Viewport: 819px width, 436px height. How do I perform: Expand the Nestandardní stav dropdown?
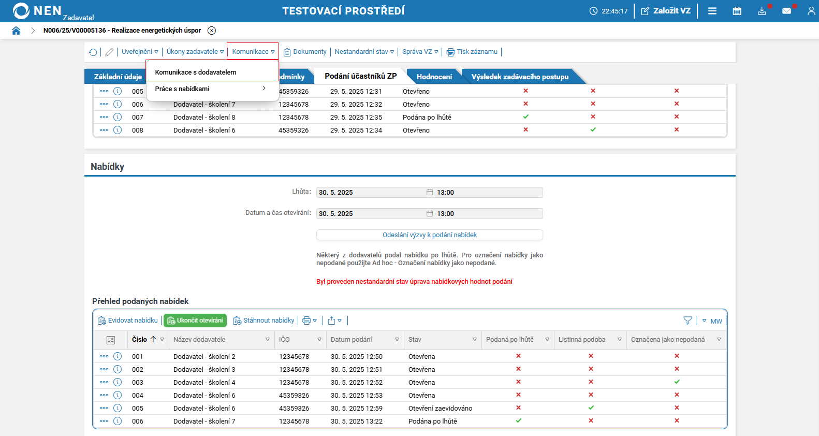pyautogui.click(x=364, y=52)
